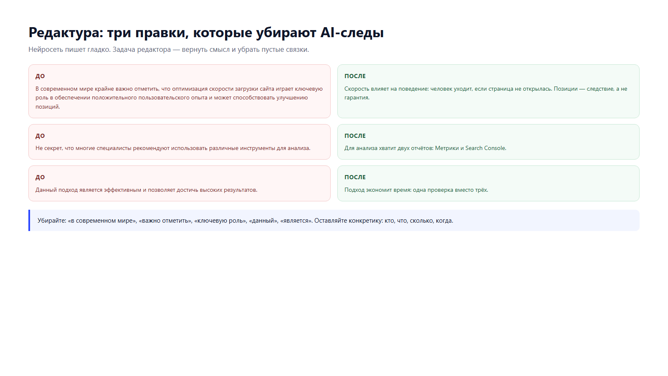This screenshot has width=668, height=376.
Task: Click the "ДО" label above "В современном мире" text
Action: tap(40, 76)
